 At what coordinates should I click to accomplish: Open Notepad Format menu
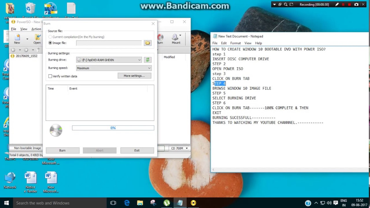235,43
